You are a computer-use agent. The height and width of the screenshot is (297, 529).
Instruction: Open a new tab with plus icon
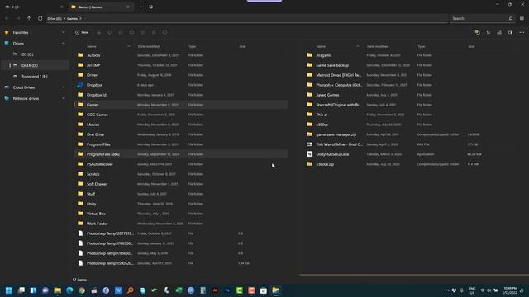141,7
